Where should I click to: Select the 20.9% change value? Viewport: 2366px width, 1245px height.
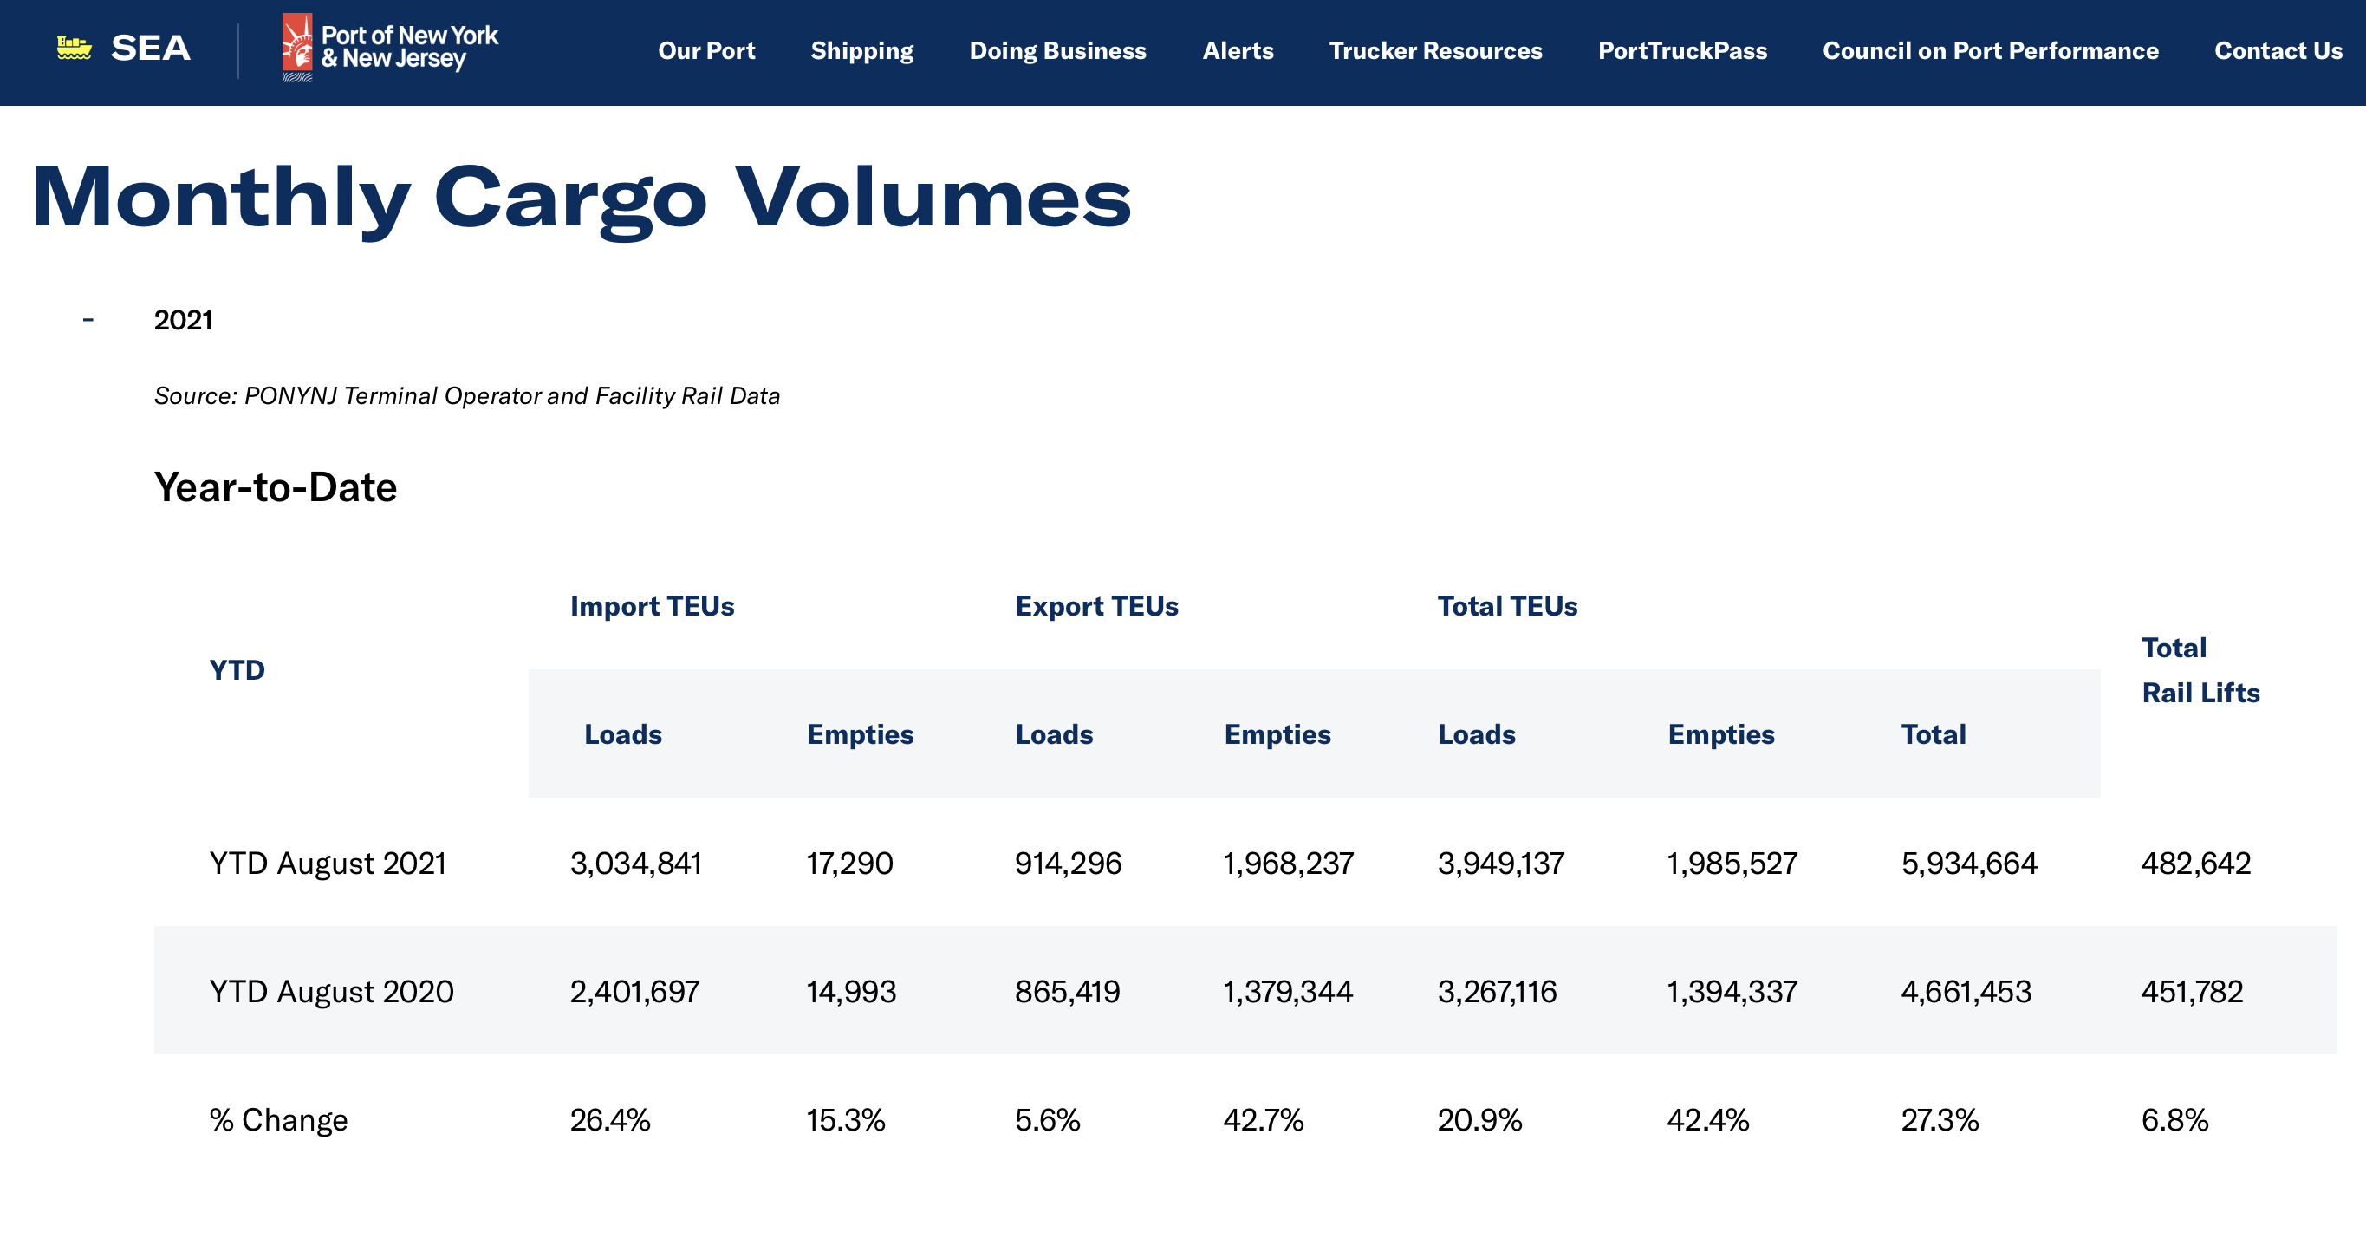(1479, 1120)
